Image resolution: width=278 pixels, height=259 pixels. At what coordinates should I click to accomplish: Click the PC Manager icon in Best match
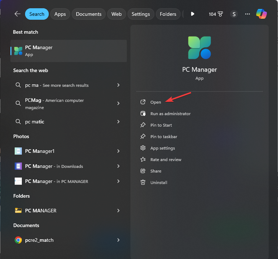click(x=18, y=51)
